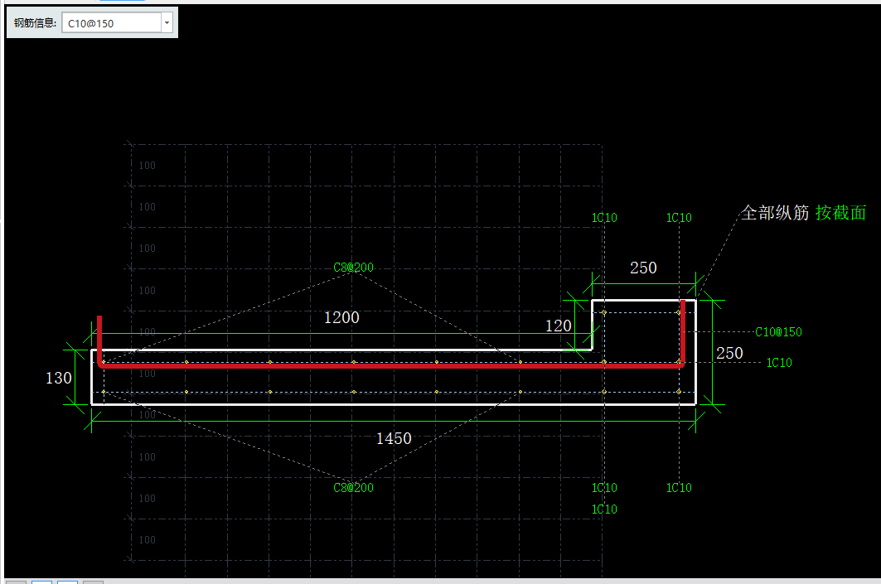Open the 钢筋信息 dropdown arrow
881x584 pixels.
tap(167, 23)
